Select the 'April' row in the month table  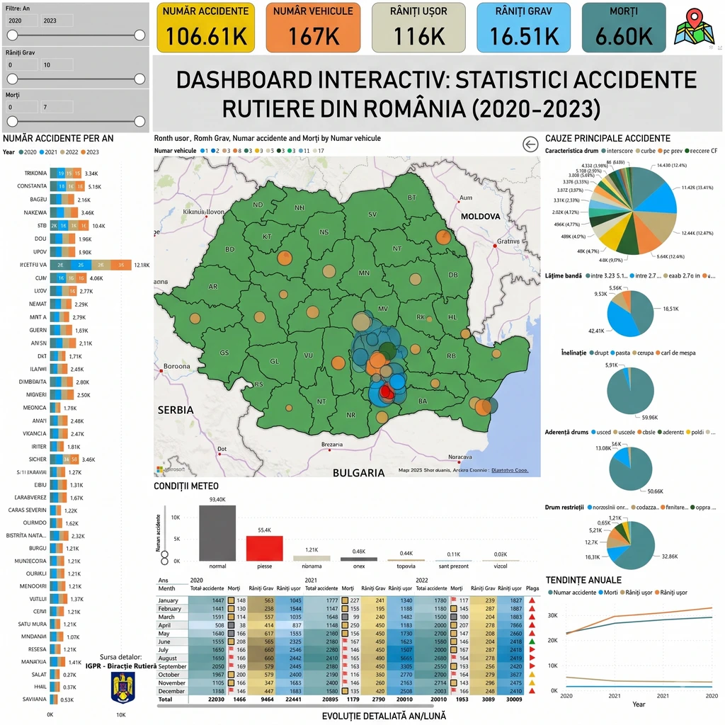[348, 625]
